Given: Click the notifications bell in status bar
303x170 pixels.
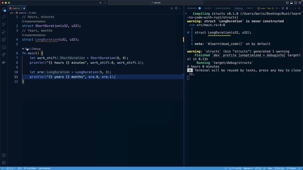Looking at the screenshot, I should (x=300, y=168).
